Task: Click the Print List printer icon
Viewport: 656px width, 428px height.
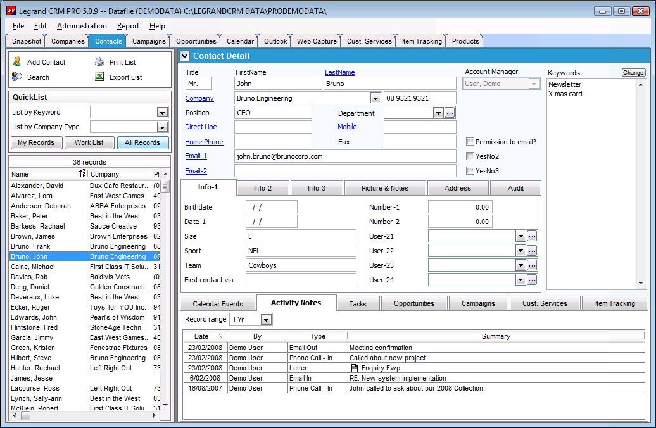Action: click(x=99, y=61)
